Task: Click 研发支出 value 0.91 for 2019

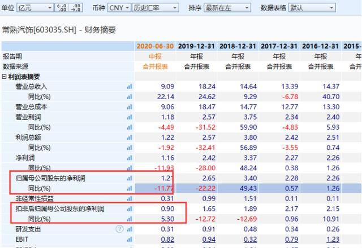Action: point(209,229)
